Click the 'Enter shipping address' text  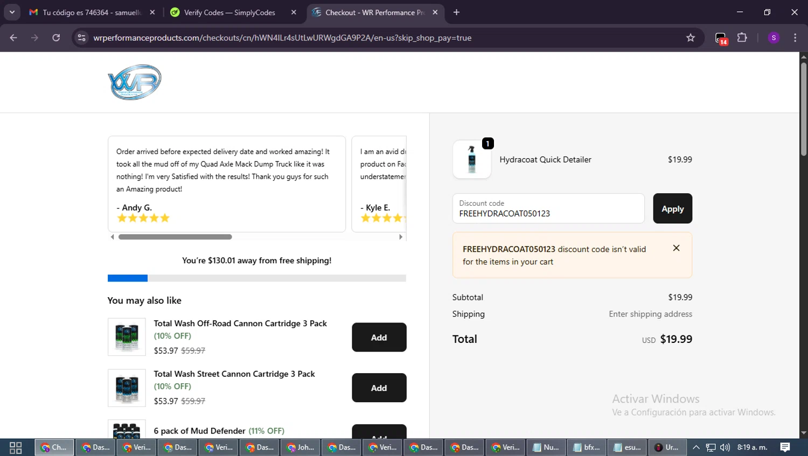coord(650,314)
